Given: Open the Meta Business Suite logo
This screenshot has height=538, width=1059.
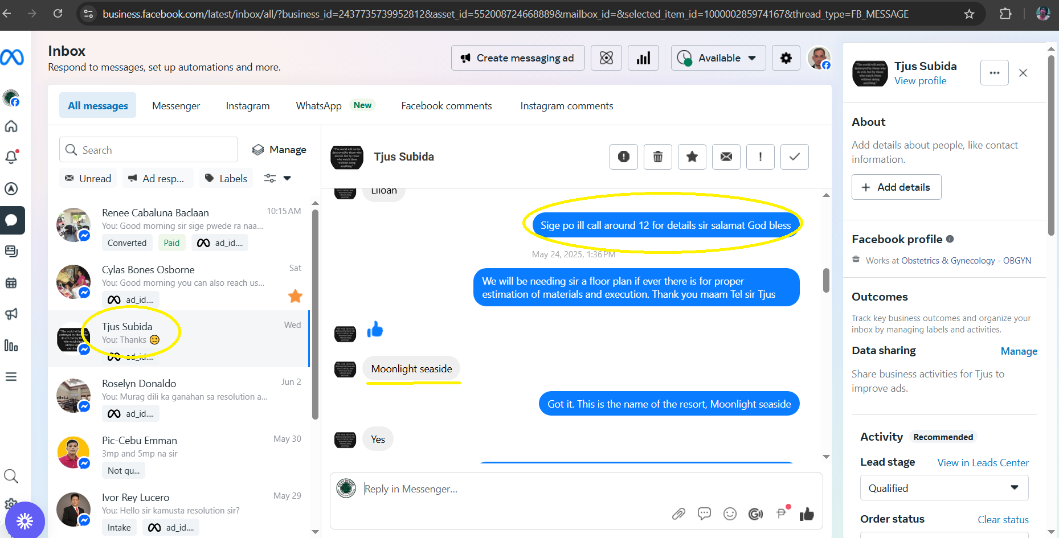Looking at the screenshot, I should [x=11, y=58].
